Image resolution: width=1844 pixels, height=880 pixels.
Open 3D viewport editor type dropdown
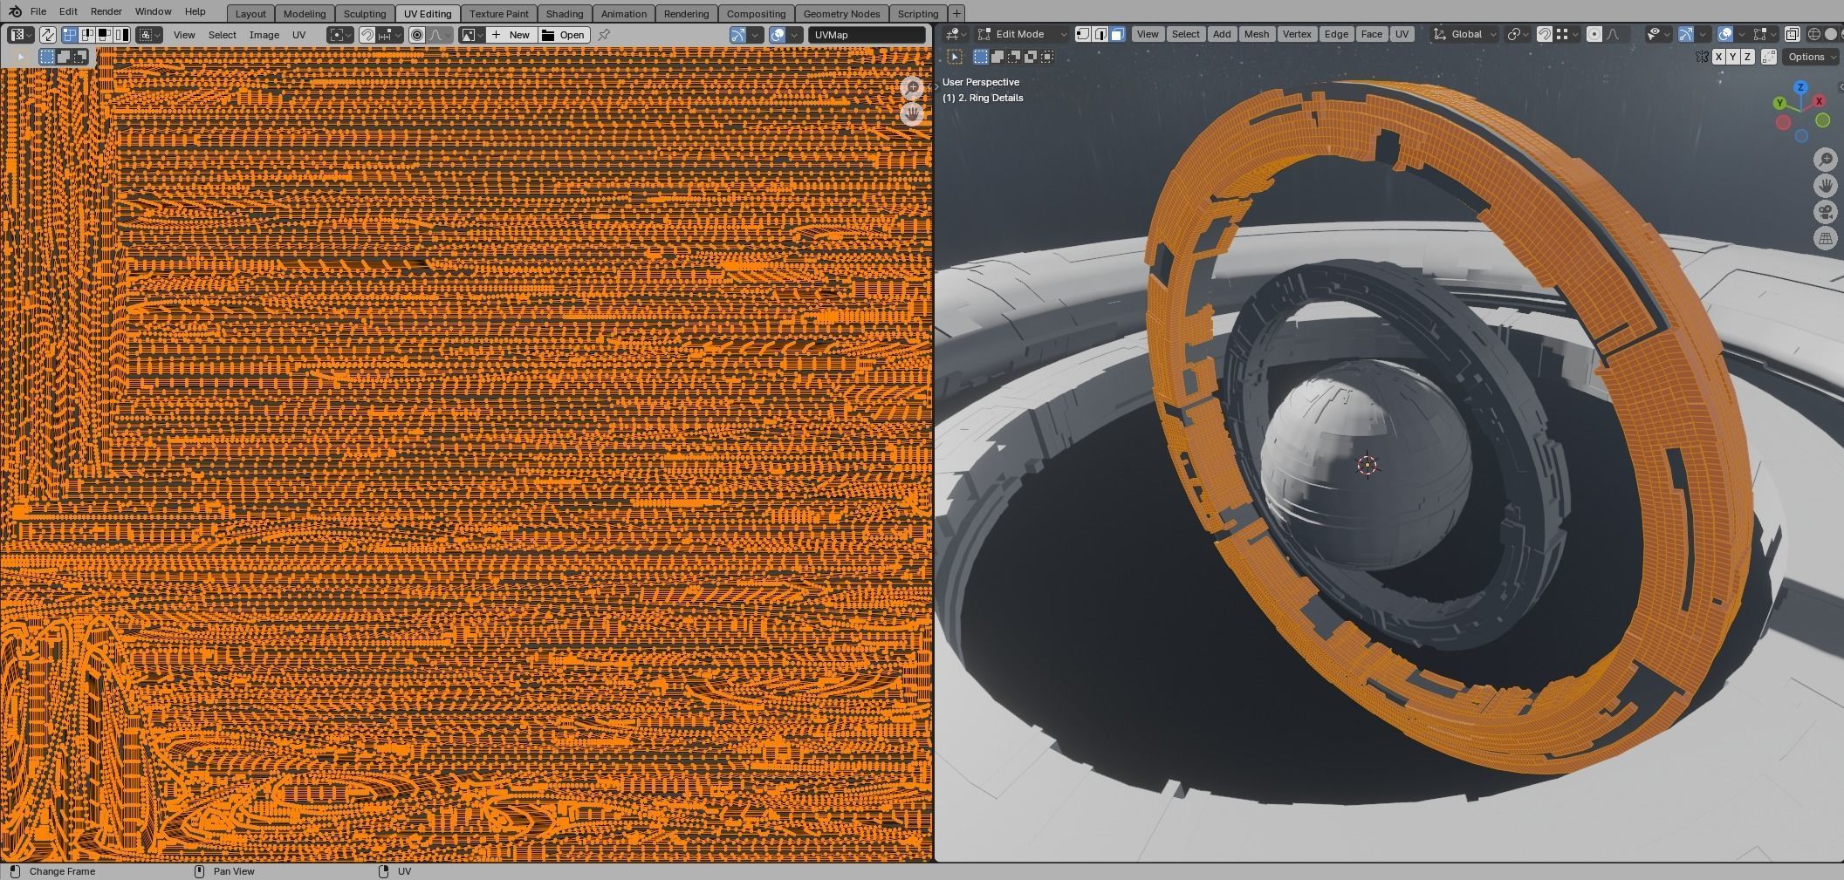point(956,34)
